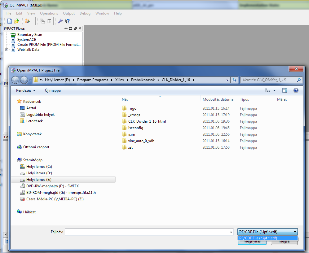
Task: Click the Initialize Chain toolbar icon
Action: 28,21
